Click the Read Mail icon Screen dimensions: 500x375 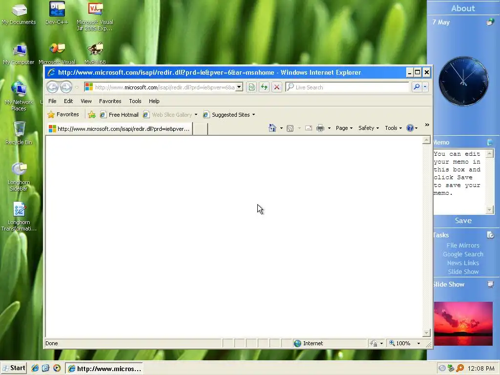click(309, 128)
